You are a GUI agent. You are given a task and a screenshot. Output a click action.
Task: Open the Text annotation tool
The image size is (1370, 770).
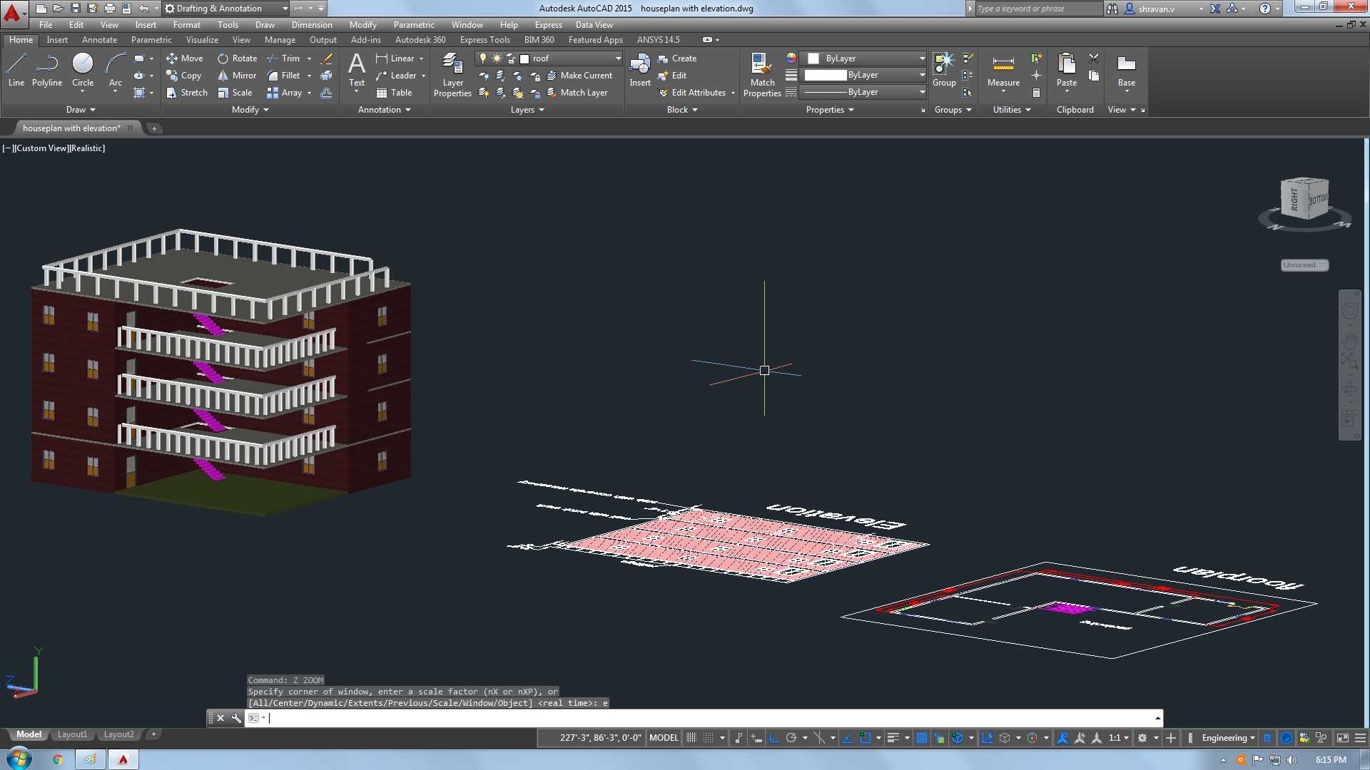357,71
